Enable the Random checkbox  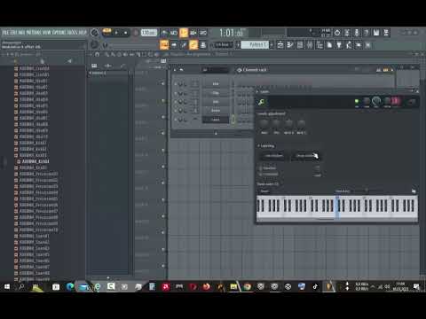point(261,168)
